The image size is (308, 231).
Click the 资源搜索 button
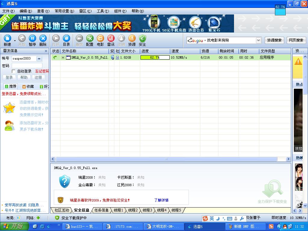(x=274, y=40)
